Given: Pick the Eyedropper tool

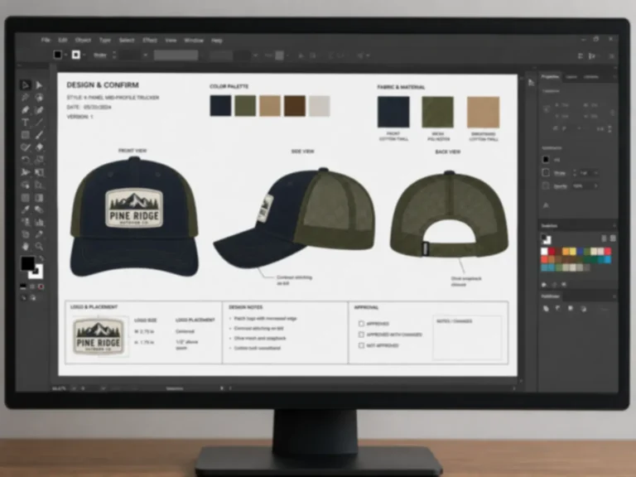Looking at the screenshot, I should pyautogui.click(x=25, y=210).
